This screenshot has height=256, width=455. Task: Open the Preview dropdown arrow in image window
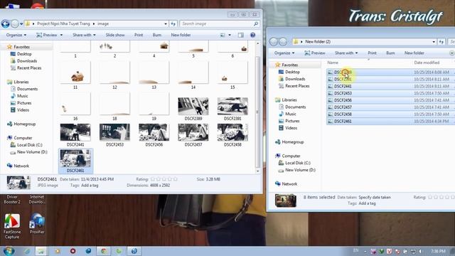[x=61, y=35]
